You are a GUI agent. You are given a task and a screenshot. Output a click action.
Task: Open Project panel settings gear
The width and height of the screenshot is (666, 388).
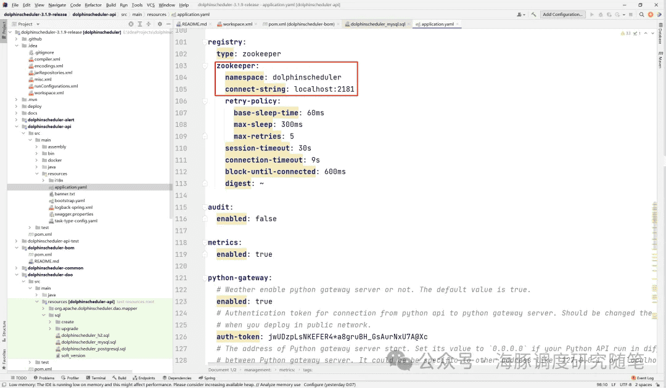point(160,24)
